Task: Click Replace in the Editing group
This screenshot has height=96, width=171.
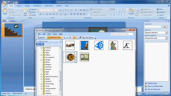Action: (x=161, y=12)
